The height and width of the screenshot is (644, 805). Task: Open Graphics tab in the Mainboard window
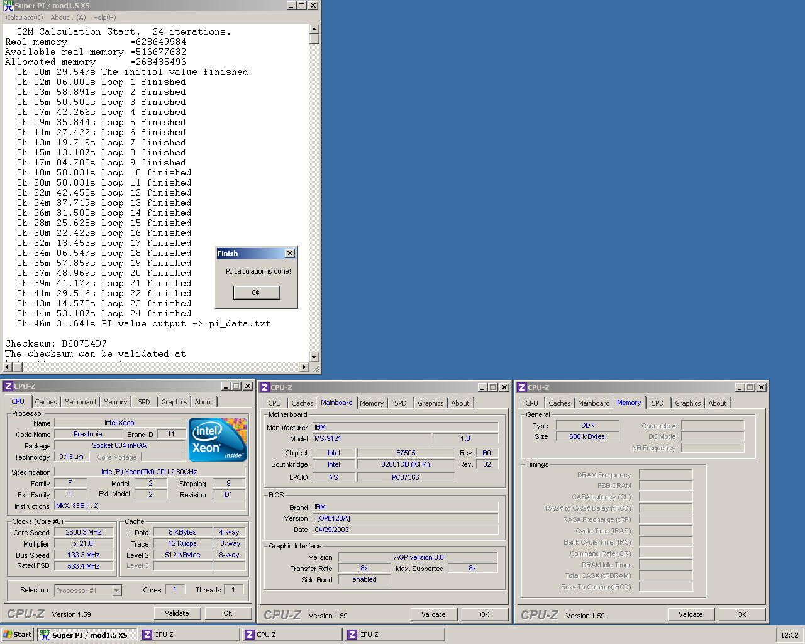click(431, 403)
